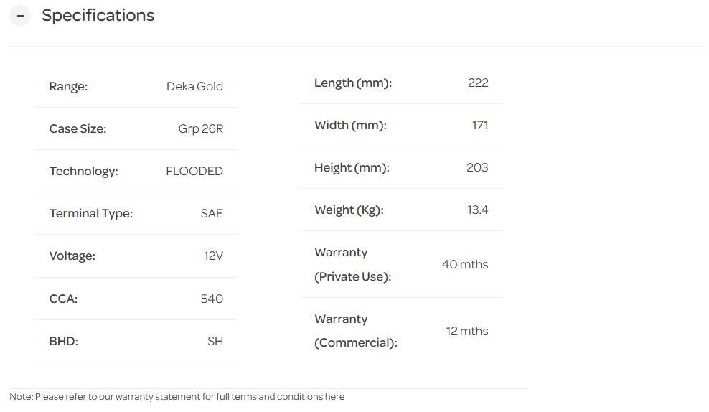Select the 12V voltage value
The height and width of the screenshot is (412, 709).
pyautogui.click(x=213, y=256)
